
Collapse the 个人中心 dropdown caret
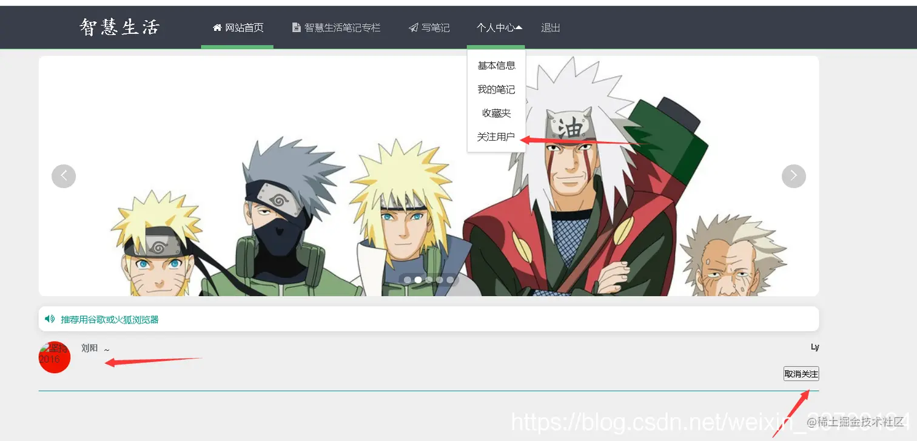tap(519, 27)
